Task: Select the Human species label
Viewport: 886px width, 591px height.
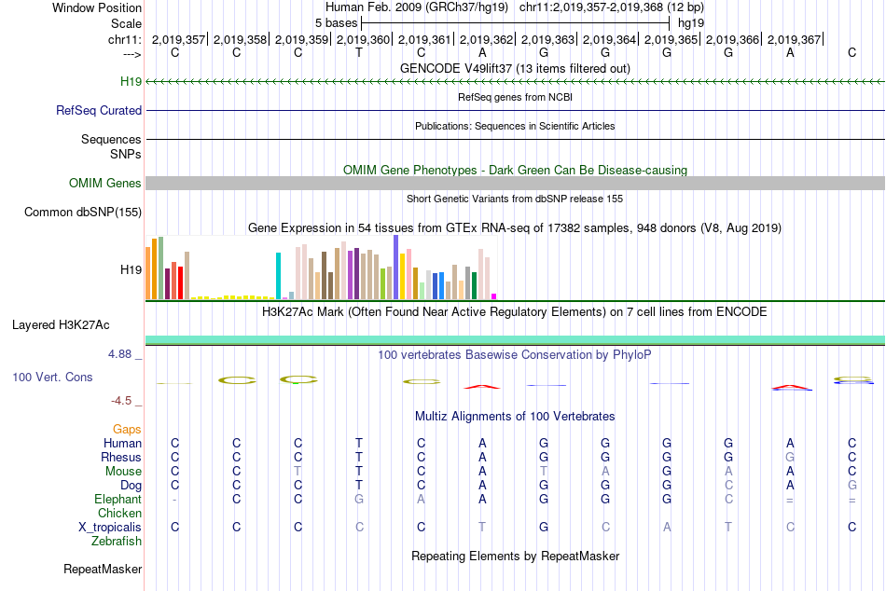Action: [122, 443]
